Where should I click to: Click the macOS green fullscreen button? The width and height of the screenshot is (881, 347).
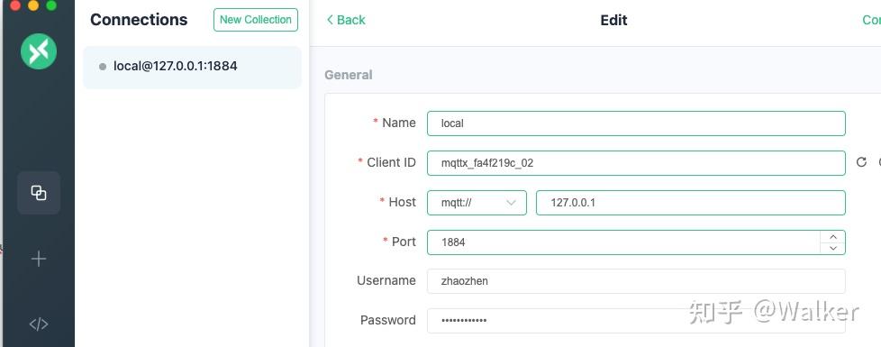[x=51, y=5]
